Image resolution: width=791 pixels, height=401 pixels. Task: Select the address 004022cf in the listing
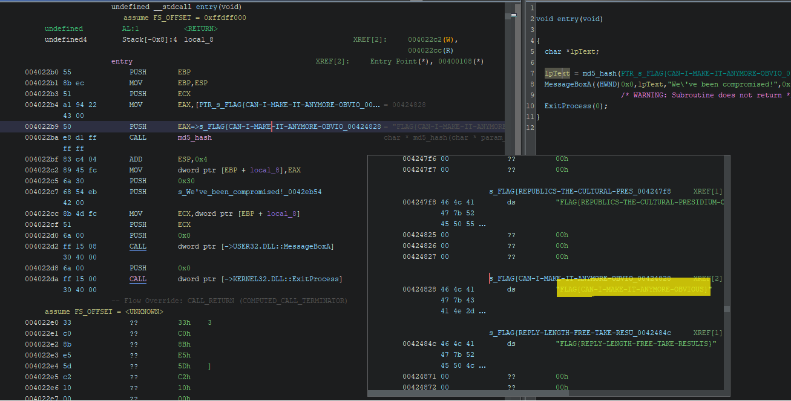coord(42,224)
